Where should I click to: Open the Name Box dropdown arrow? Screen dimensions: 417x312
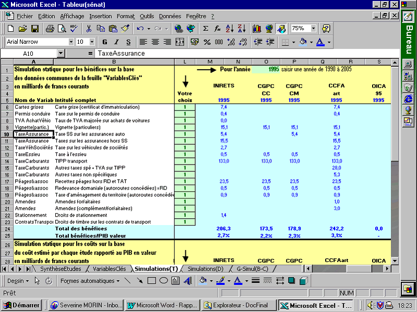[x=61, y=53]
